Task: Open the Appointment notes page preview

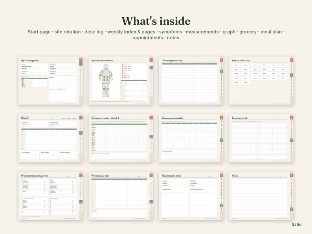Action: click(x=191, y=196)
